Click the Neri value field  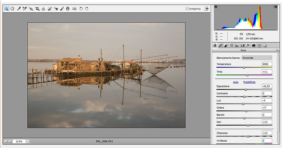click(x=267, y=122)
